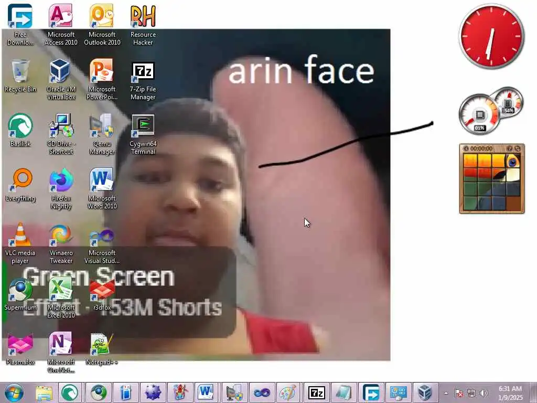Image resolution: width=537 pixels, height=403 pixels.
Task: Click the Basilisk browser desktop icon
Action: (20, 130)
